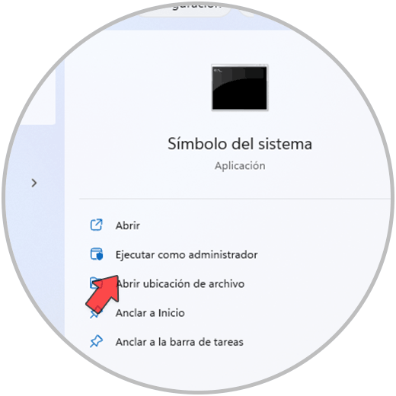Click the Aplicación subtitle label

[240, 166]
